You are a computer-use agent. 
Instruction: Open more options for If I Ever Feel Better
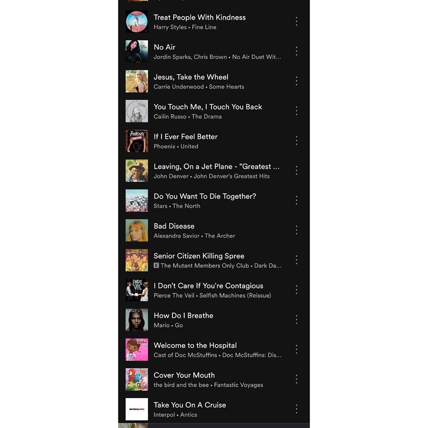pyautogui.click(x=296, y=141)
